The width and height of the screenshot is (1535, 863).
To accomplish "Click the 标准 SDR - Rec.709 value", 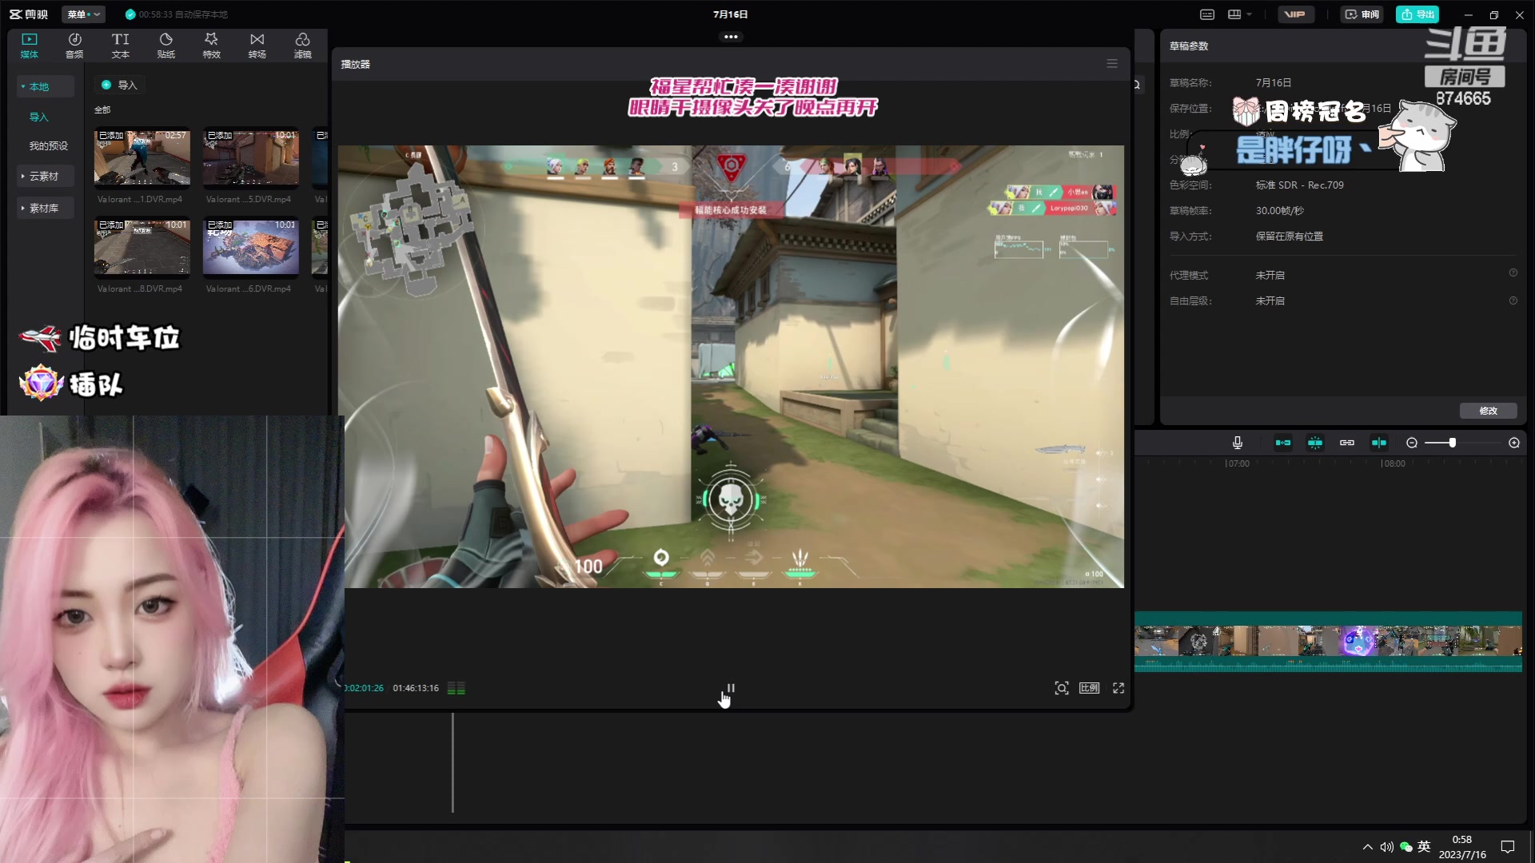I will 1299,185.
